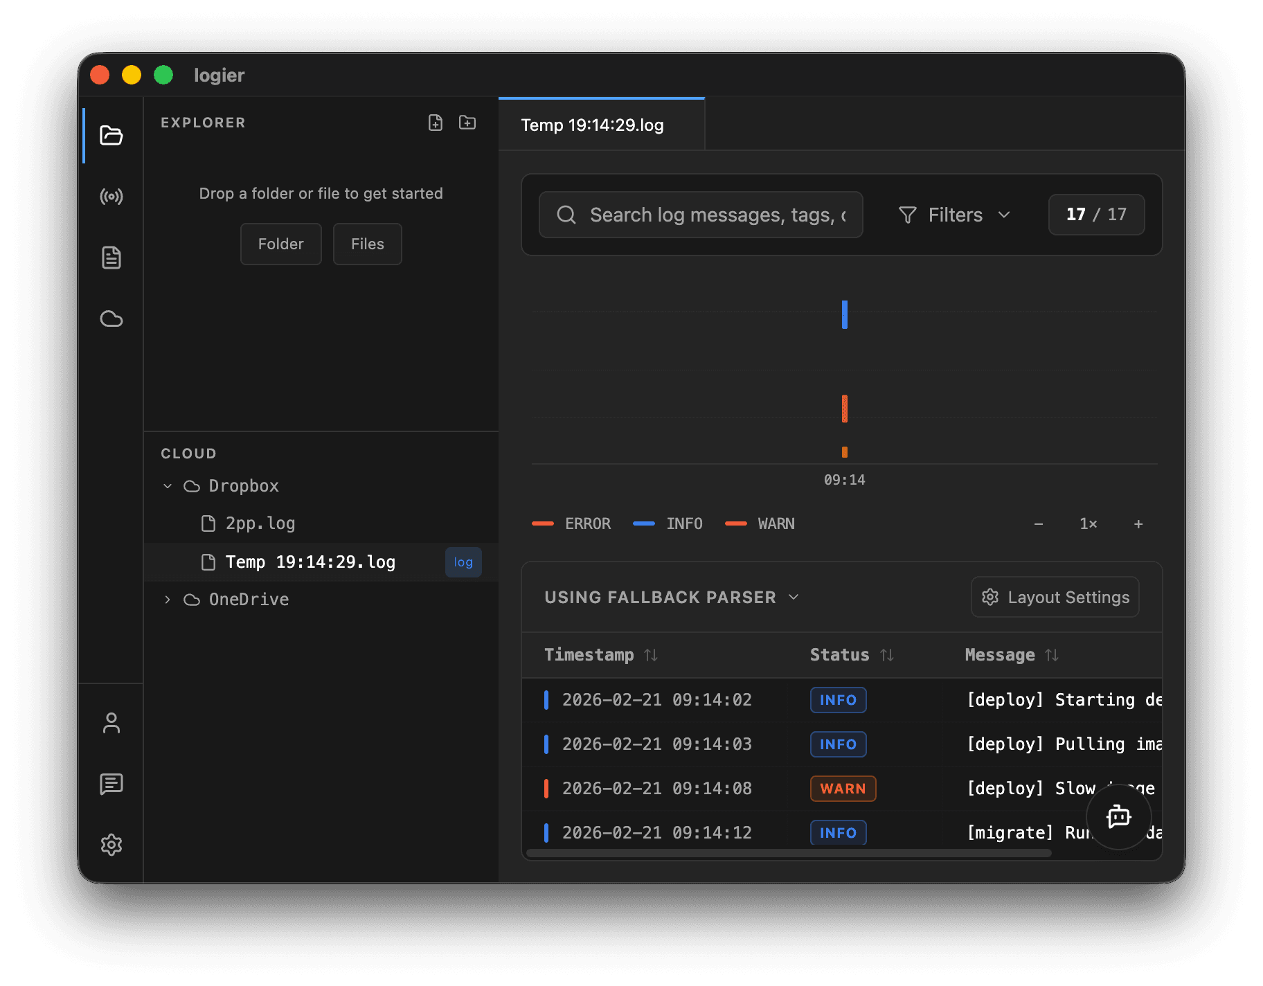
Task: Collapse the Dropbox tree node
Action: point(168,486)
